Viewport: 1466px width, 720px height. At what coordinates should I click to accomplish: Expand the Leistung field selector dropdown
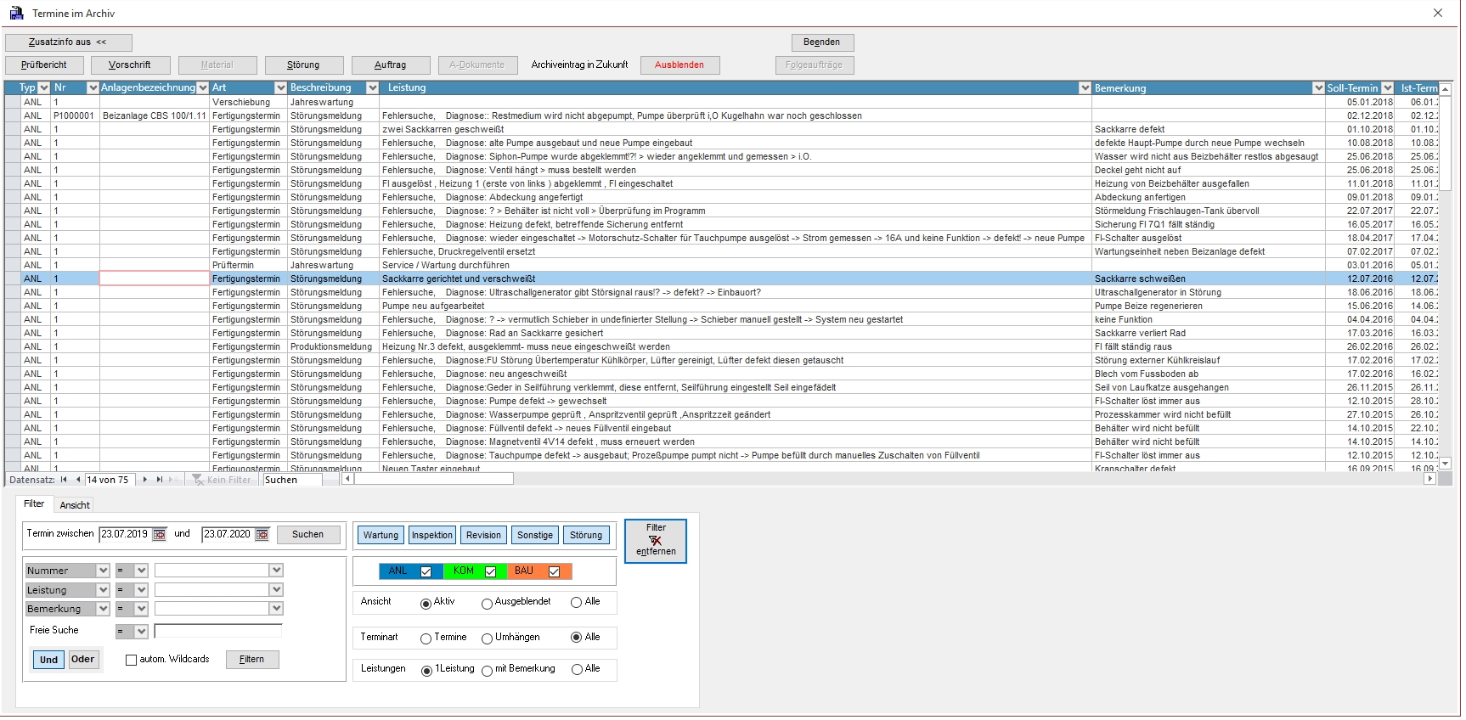pyautogui.click(x=103, y=590)
